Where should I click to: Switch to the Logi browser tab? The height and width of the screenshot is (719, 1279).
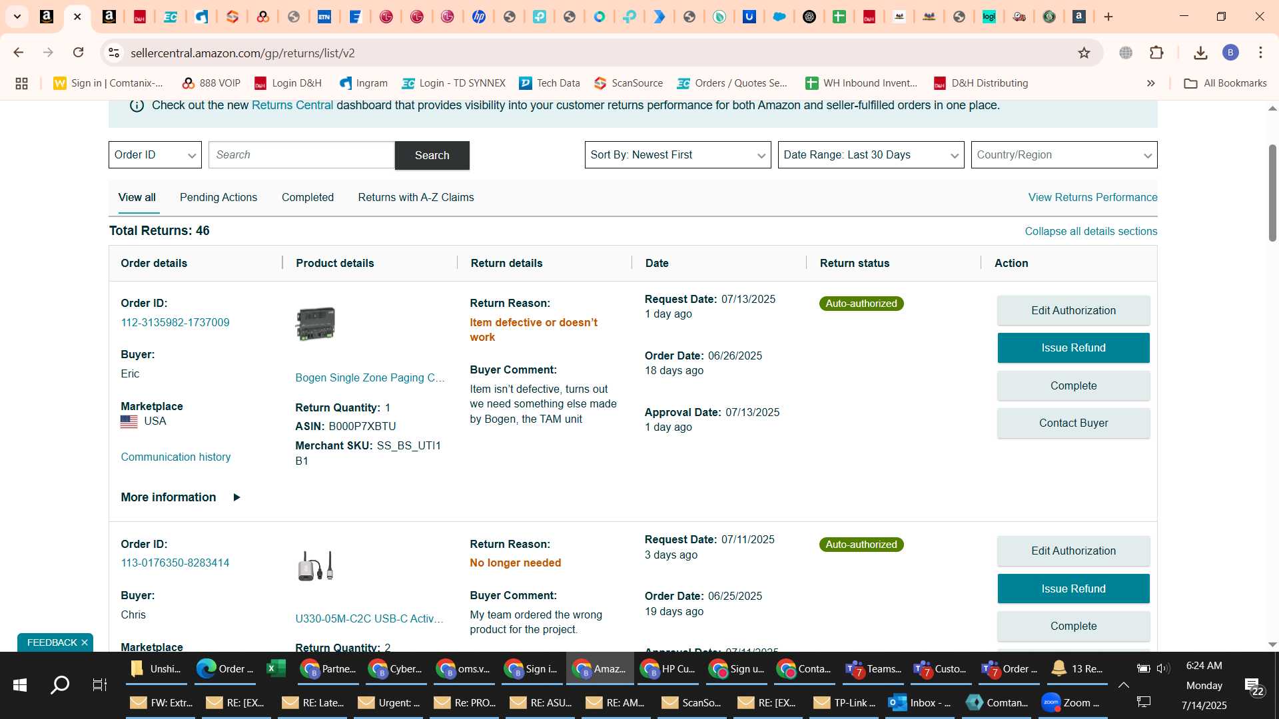click(x=989, y=17)
